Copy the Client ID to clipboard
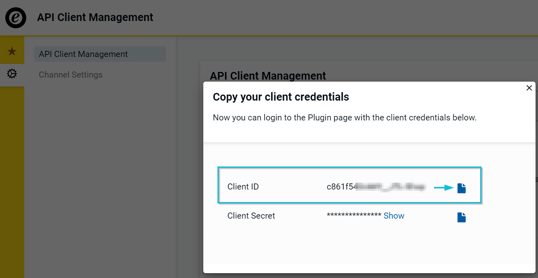This screenshot has height=278, width=538. coord(462,188)
